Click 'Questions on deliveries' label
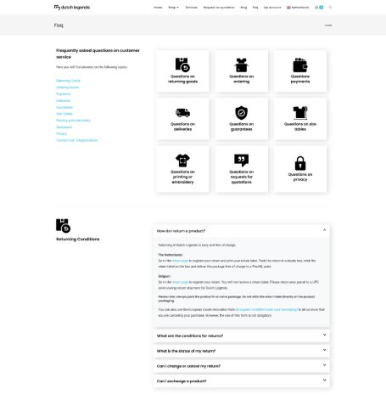The width and height of the screenshot is (386, 395). (x=182, y=127)
